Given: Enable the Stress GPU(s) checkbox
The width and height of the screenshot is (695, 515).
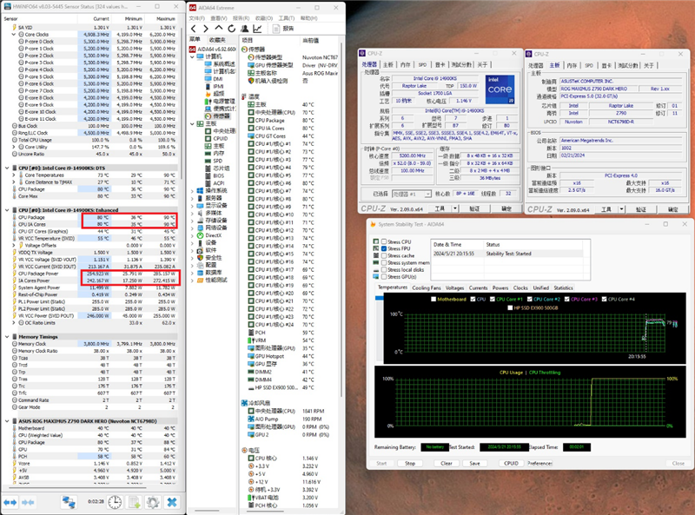Looking at the screenshot, I should point(384,276).
